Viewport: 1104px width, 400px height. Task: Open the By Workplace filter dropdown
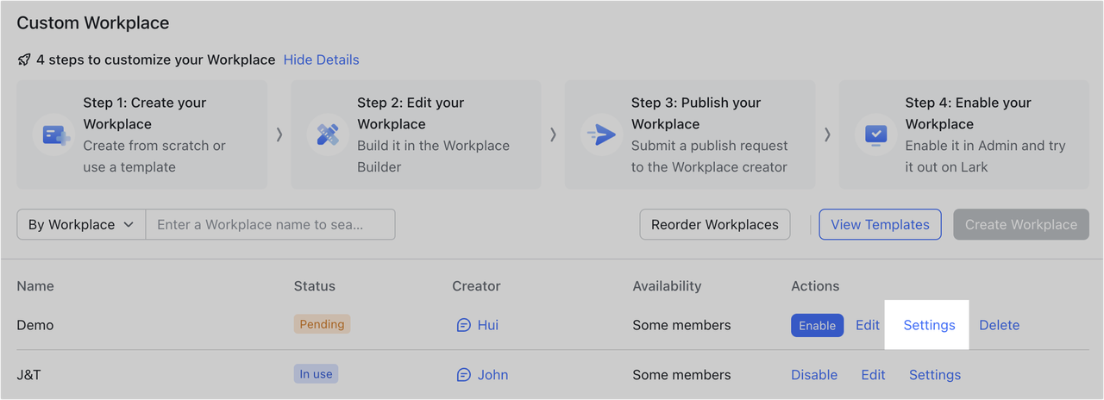[x=81, y=224]
